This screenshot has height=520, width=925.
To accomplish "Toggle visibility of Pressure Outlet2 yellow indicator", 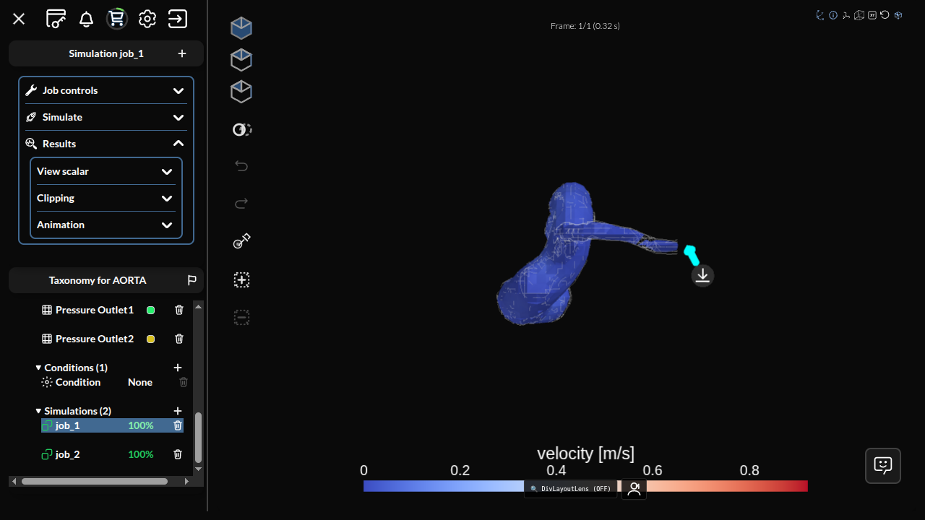I will (150, 339).
